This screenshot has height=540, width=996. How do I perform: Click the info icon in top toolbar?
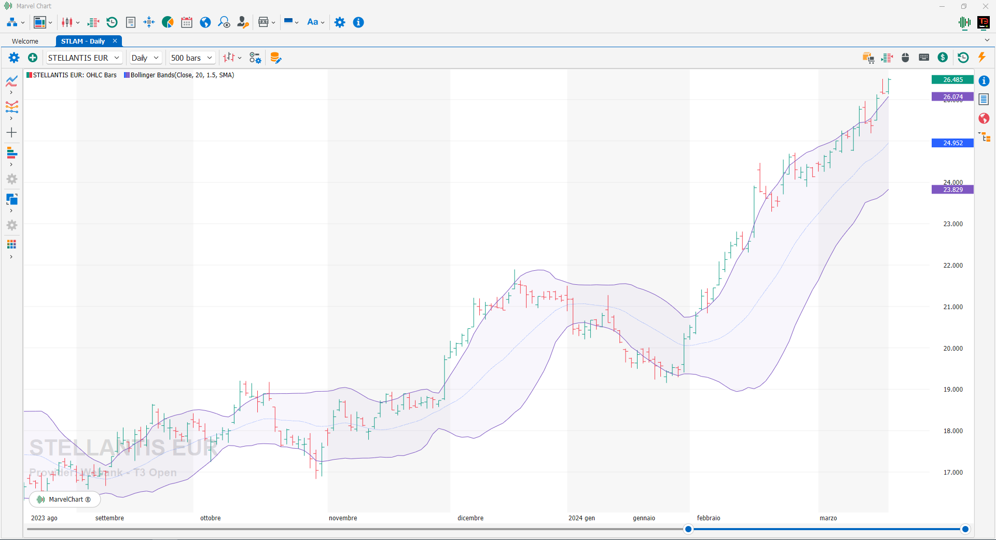pos(358,22)
